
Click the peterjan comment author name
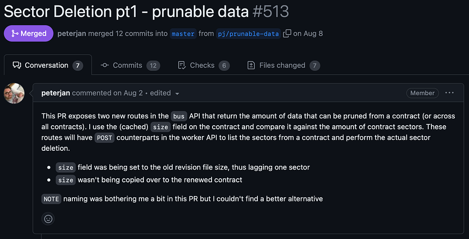coord(55,93)
